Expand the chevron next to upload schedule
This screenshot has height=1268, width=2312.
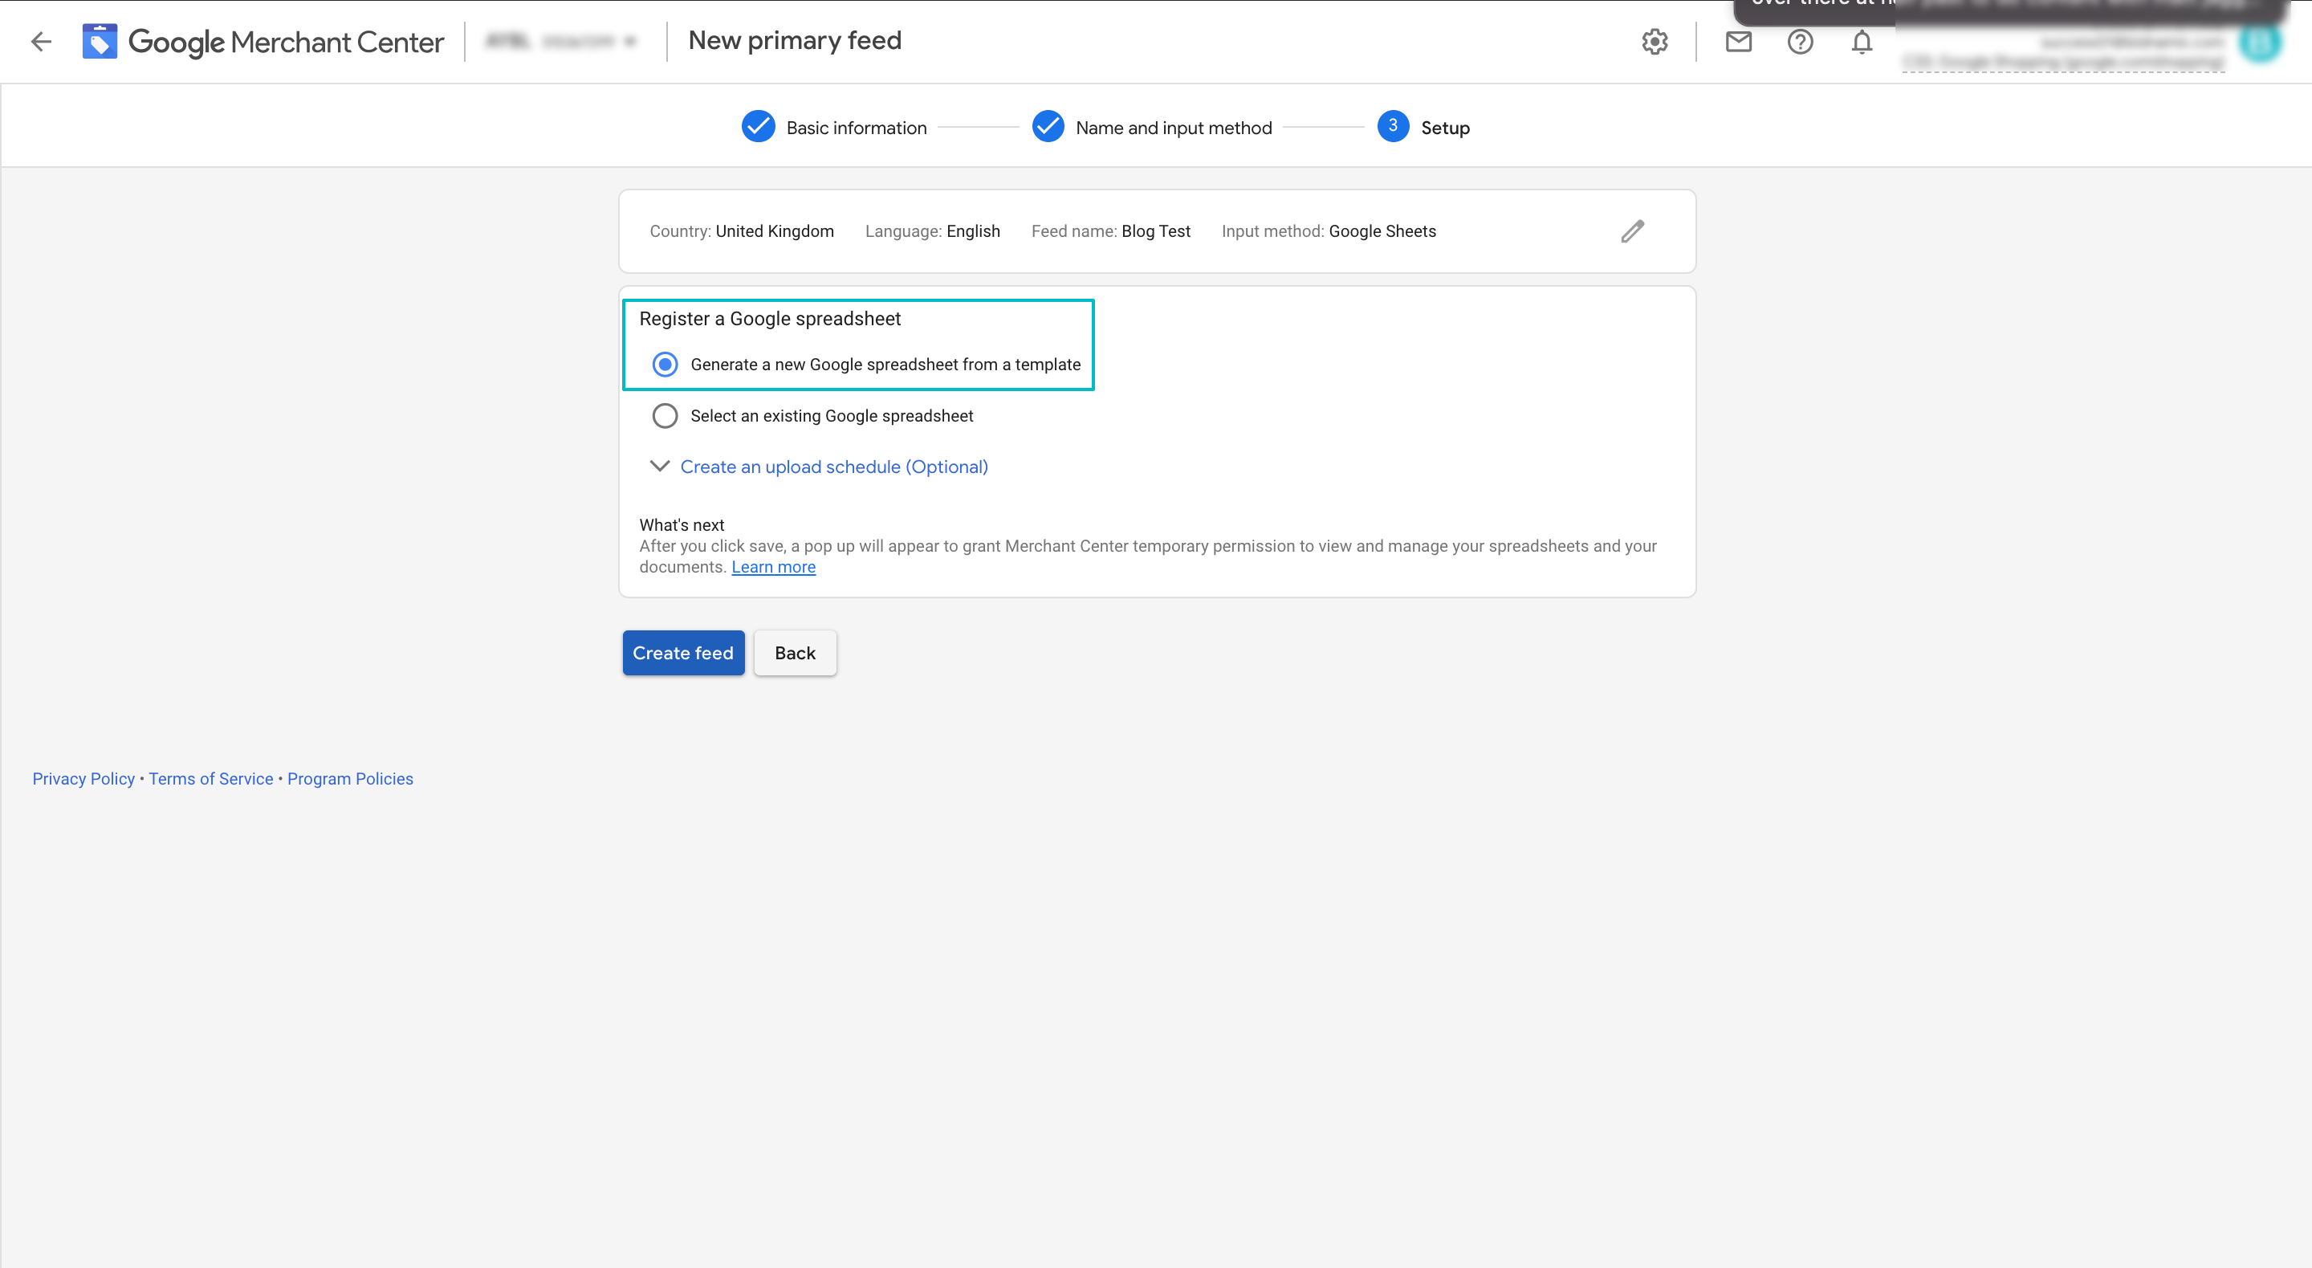tap(659, 466)
